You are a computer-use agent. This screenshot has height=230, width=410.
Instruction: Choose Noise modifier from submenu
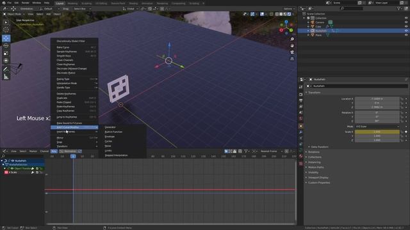point(122,146)
